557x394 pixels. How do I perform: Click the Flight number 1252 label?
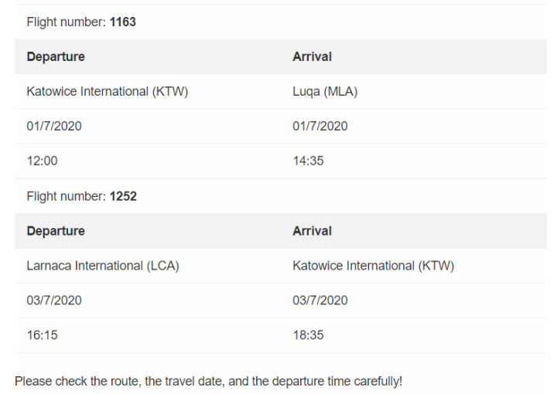coord(81,196)
